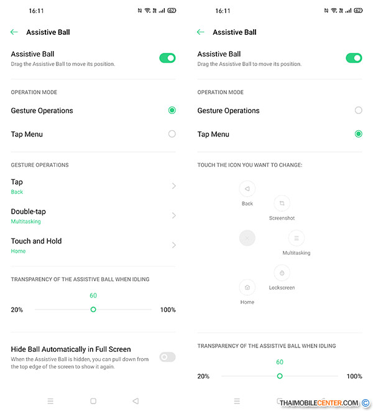This screenshot has width=373, height=411.
Task: Click the transparency slider handle on left screen
Action: 93,309
